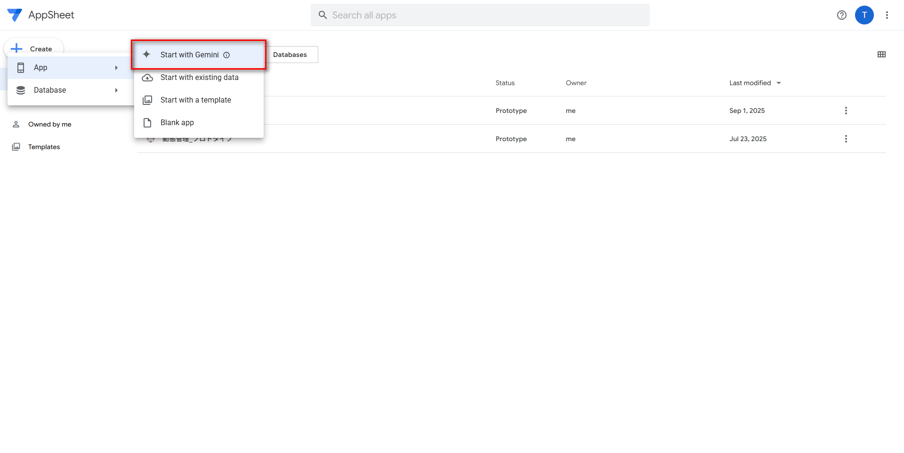Switch to grid view using the grid icon
The image size is (904, 453).
click(881, 54)
